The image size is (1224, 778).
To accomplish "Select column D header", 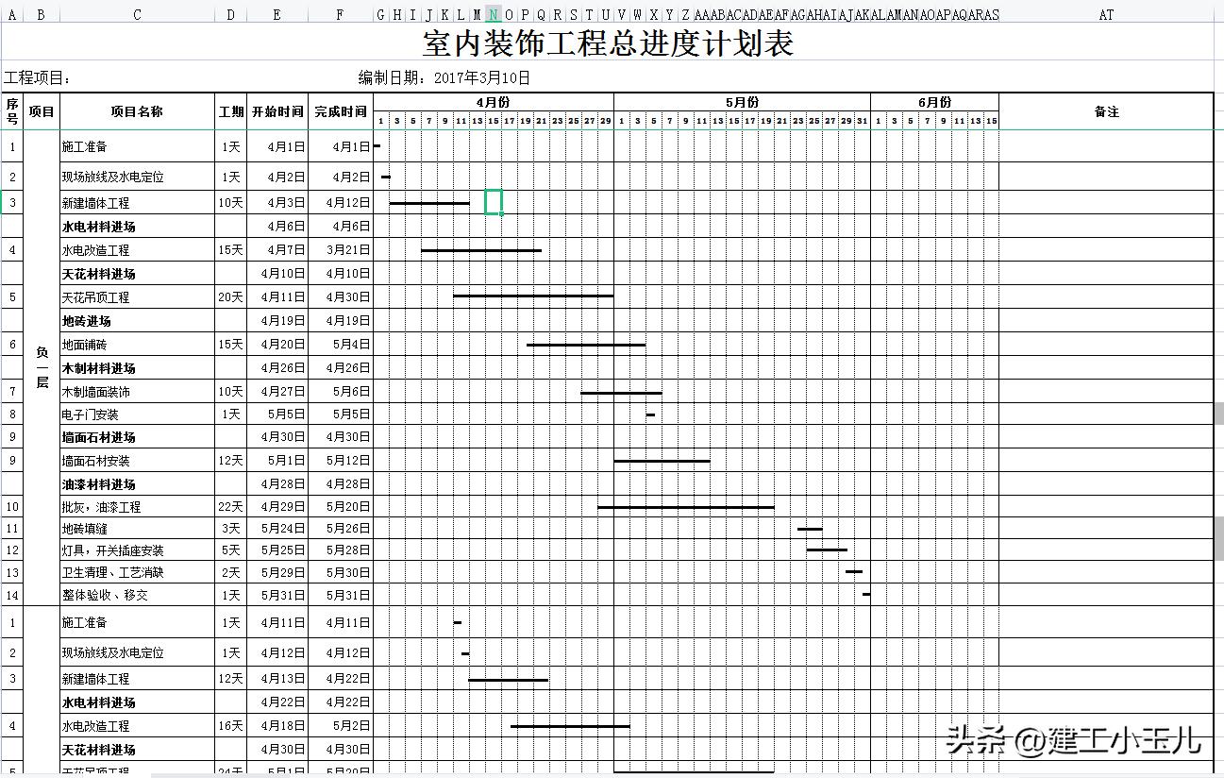I will point(231,14).
